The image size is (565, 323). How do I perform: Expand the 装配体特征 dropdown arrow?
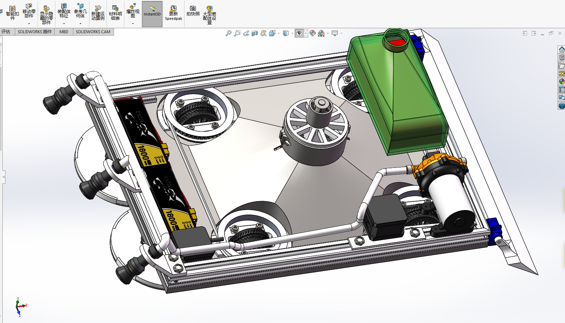click(64, 24)
